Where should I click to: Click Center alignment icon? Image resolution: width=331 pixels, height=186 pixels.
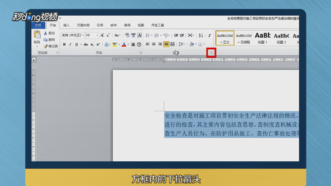tap(154, 44)
